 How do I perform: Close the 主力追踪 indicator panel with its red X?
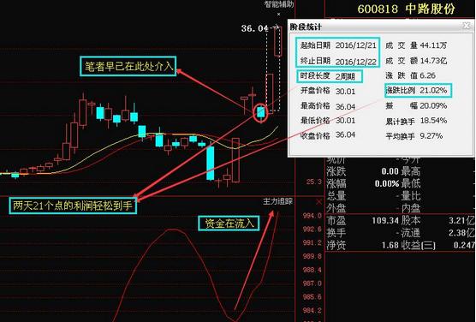318,202
